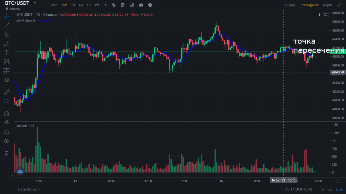Select the 1H timeframe
The image size is (346, 194).
click(x=73, y=5)
